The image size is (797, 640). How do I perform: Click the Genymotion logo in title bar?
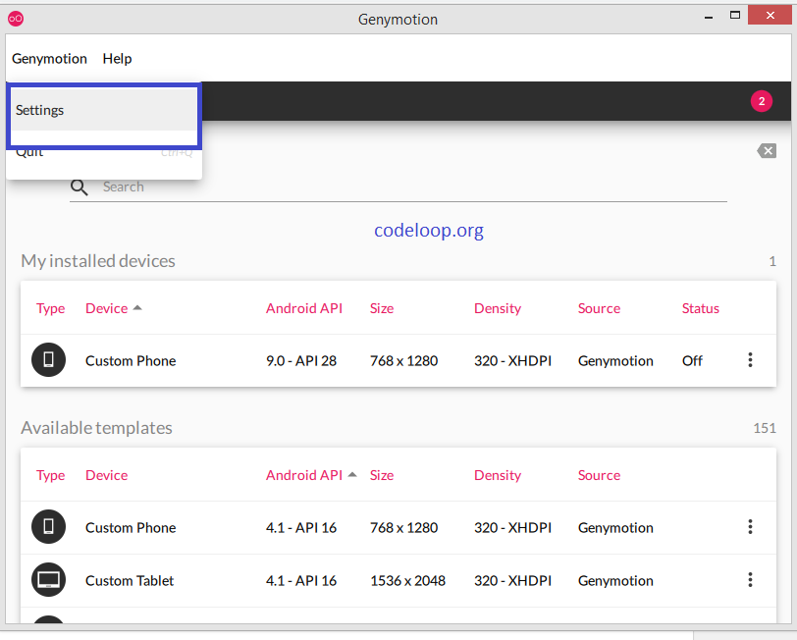(16, 19)
